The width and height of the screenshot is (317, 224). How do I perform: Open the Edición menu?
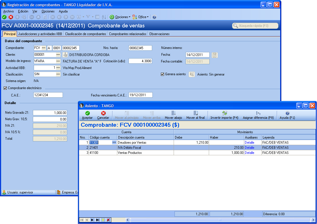pyautogui.click(x=23, y=11)
